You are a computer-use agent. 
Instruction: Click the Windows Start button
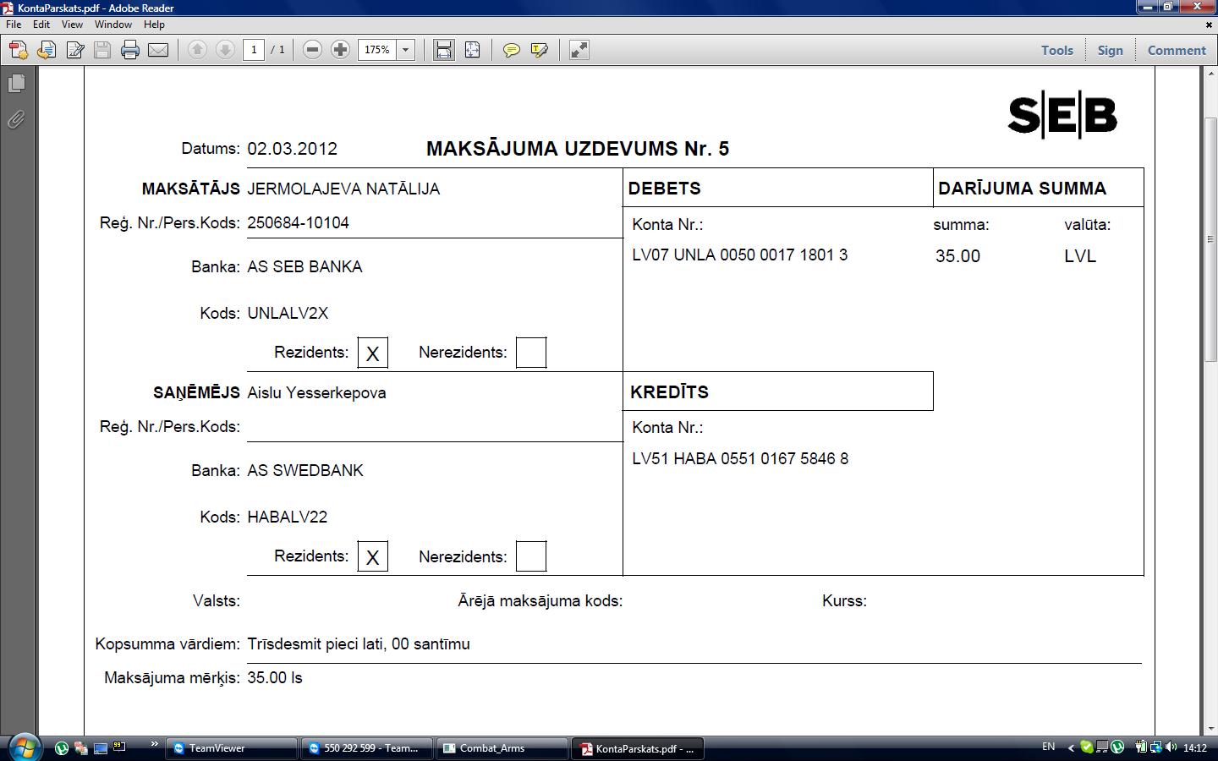coord(23,747)
